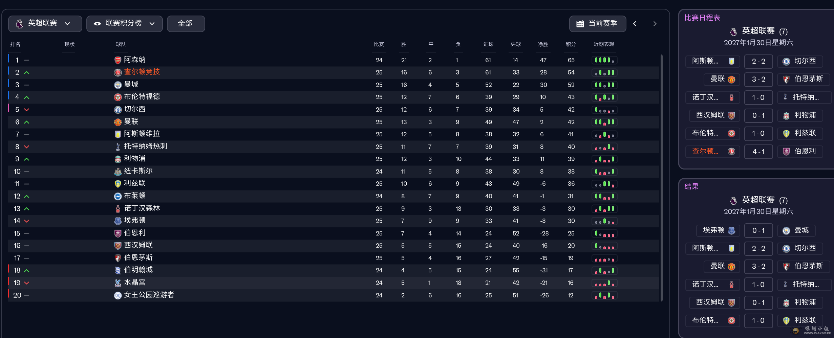Click the Arsenal club crest in the table
Viewport: 834px width, 338px height.
[x=117, y=60]
